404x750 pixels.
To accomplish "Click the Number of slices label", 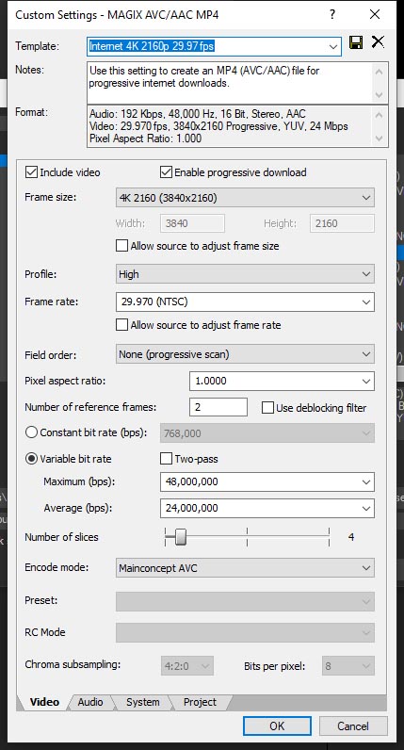I will [x=61, y=537].
